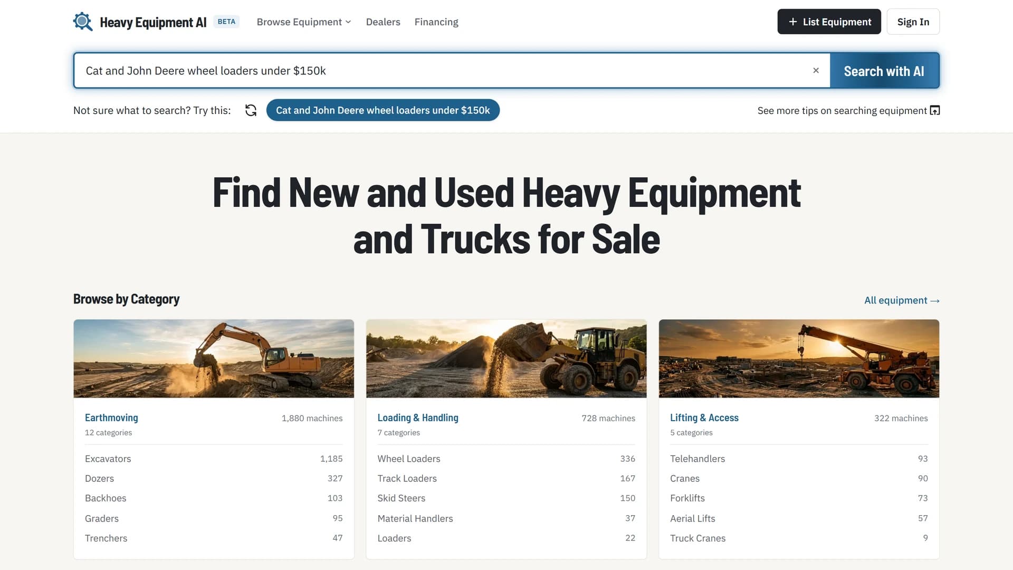Click the 7 categories text

(x=398, y=432)
